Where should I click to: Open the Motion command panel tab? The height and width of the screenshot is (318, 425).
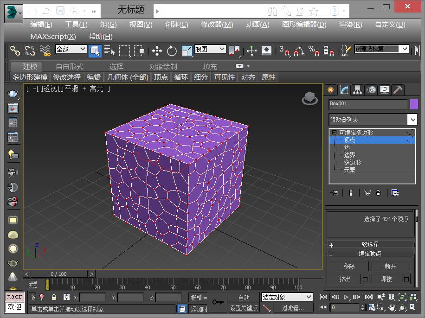coord(372,90)
